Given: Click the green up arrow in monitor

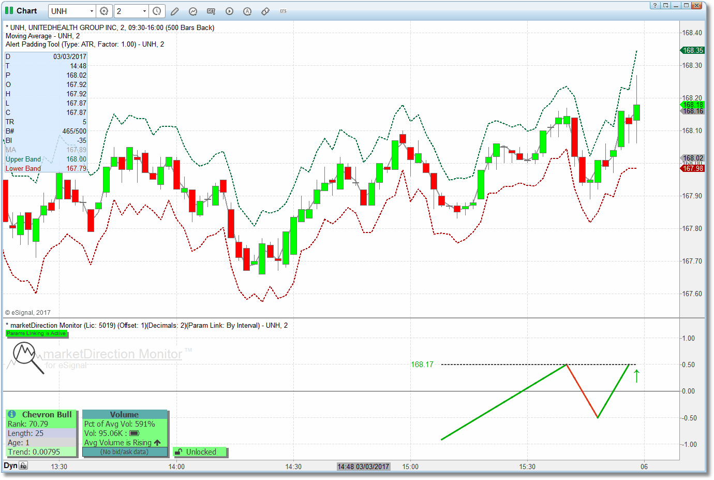Looking at the screenshot, I should (x=636, y=376).
